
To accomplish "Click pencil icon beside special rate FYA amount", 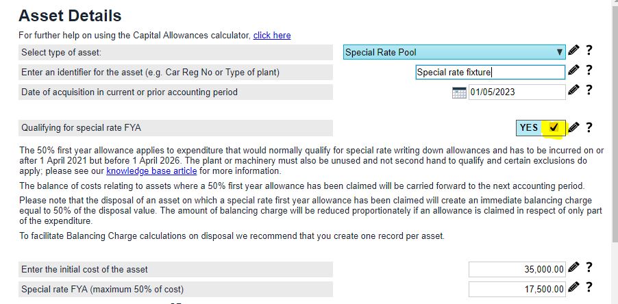I will point(573,288).
